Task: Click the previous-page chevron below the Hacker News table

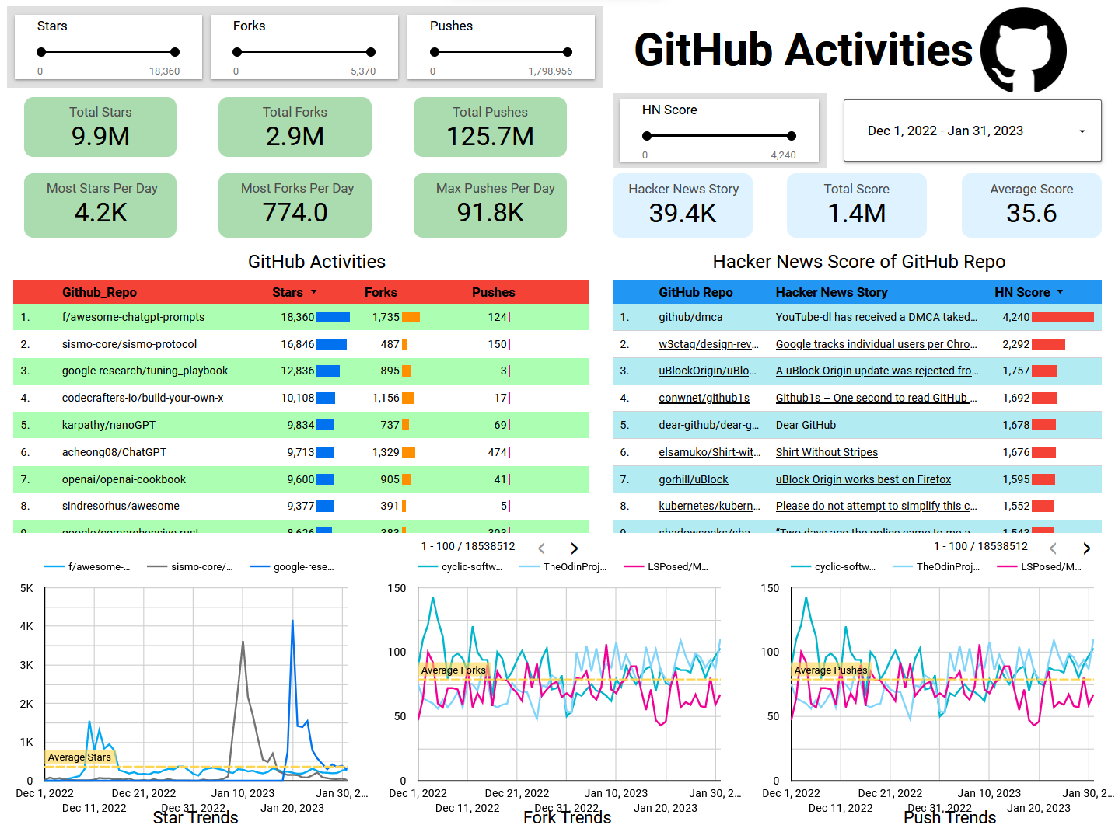Action: (1054, 548)
